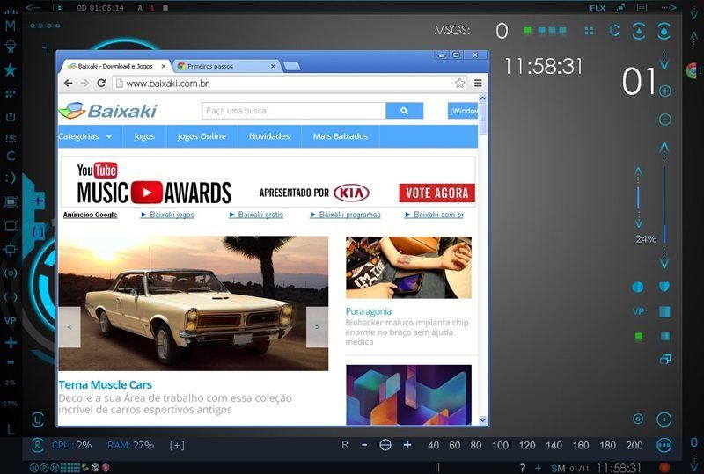Viewport: 704px width, 474px height.
Task: Click the right arrow at top bar end
Action: pyautogui.click(x=669, y=8)
